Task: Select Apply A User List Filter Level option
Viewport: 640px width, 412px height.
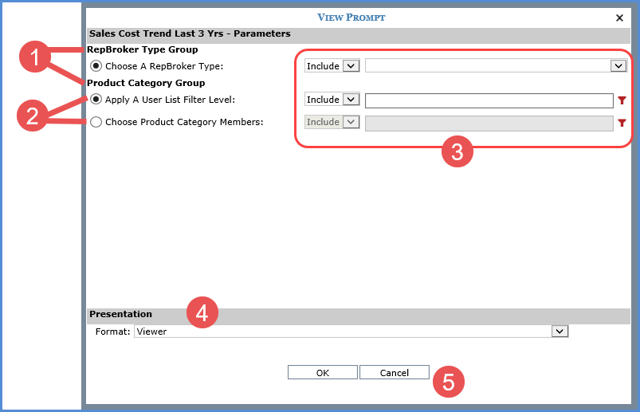Action: 96,100
